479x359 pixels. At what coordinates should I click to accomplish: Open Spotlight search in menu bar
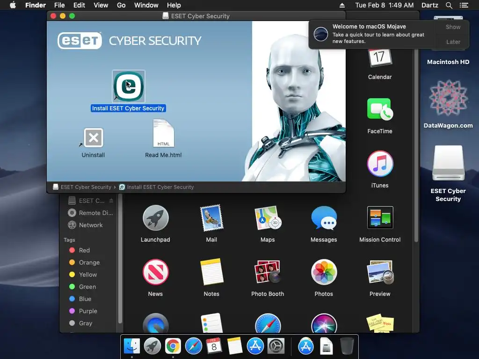449,5
